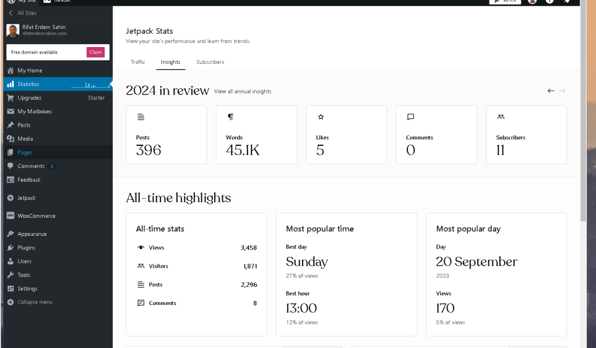
Task: Open Comments in the sidebar
Action: tap(58, 166)
